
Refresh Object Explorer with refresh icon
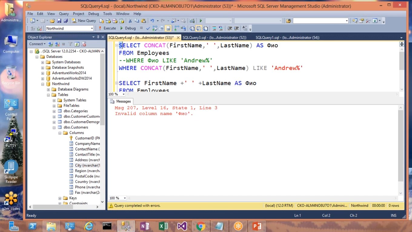pos(77,44)
